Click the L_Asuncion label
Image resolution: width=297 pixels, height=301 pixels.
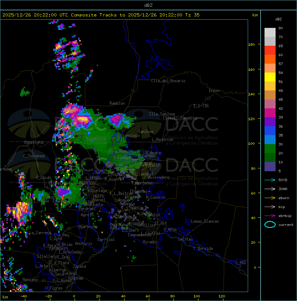click(x=162, y=139)
